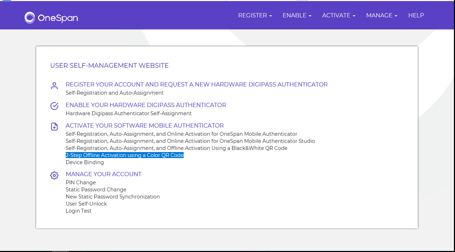This screenshot has height=252, width=455.
Task: Open Enable Your Hardware Digipass Authenticator heading
Action: 146,105
